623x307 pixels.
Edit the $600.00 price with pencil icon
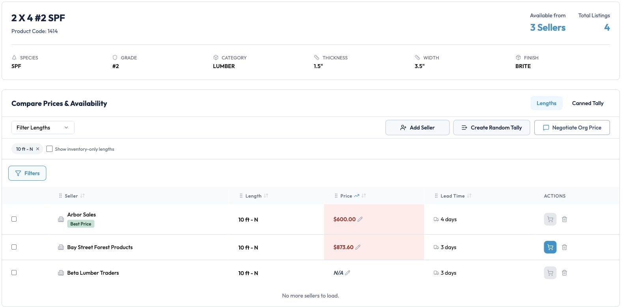click(x=360, y=219)
